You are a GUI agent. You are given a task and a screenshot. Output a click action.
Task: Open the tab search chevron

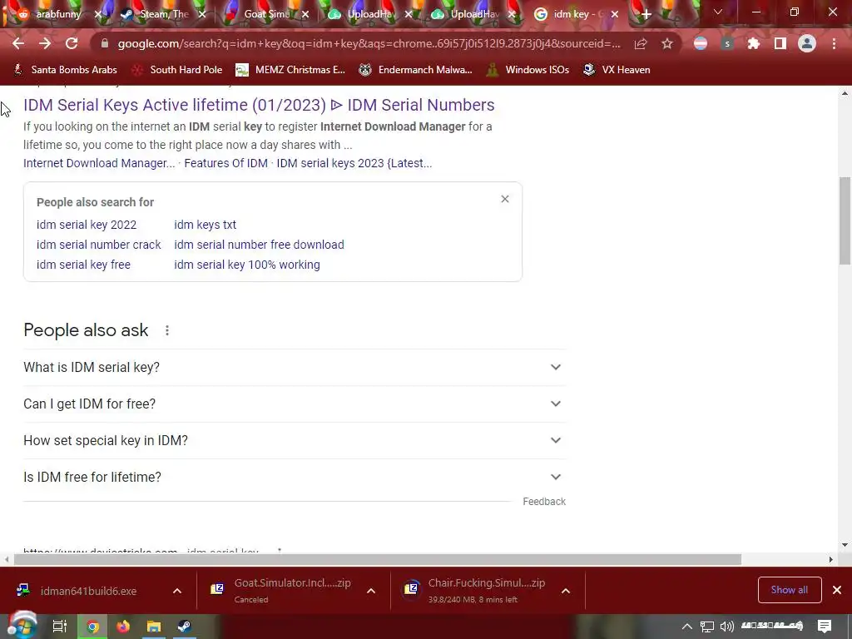(x=718, y=12)
